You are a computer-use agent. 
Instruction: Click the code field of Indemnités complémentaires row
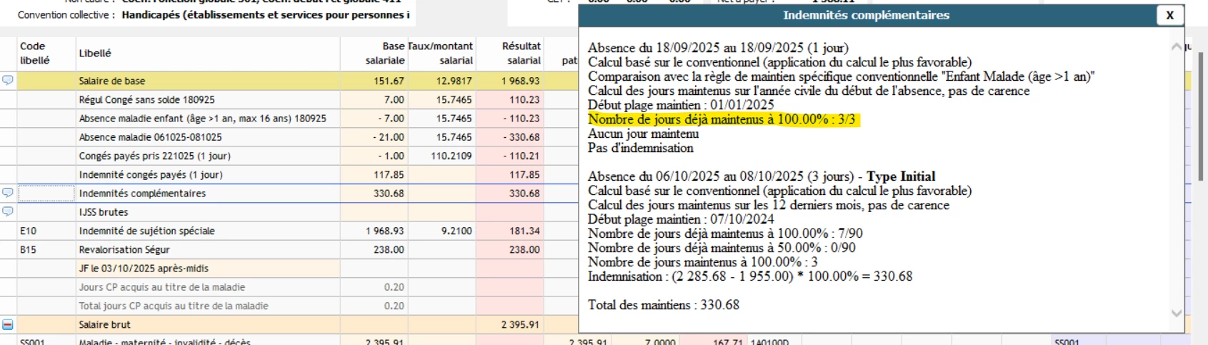(x=46, y=193)
